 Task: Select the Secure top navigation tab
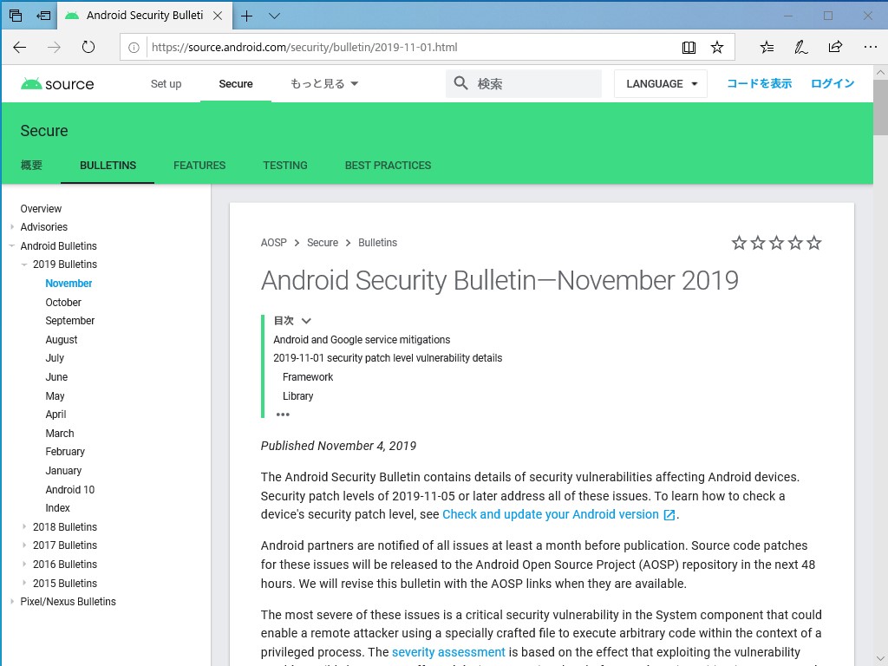tap(236, 84)
